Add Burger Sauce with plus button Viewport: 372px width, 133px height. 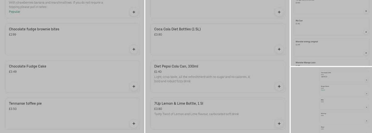click(366, 94)
